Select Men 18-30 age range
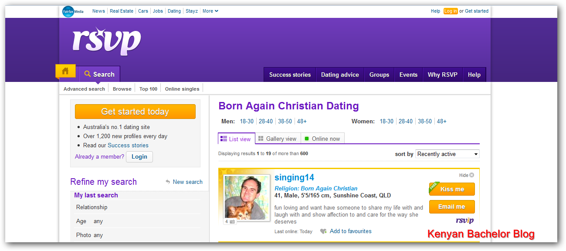The image size is (566, 251). 247,122
